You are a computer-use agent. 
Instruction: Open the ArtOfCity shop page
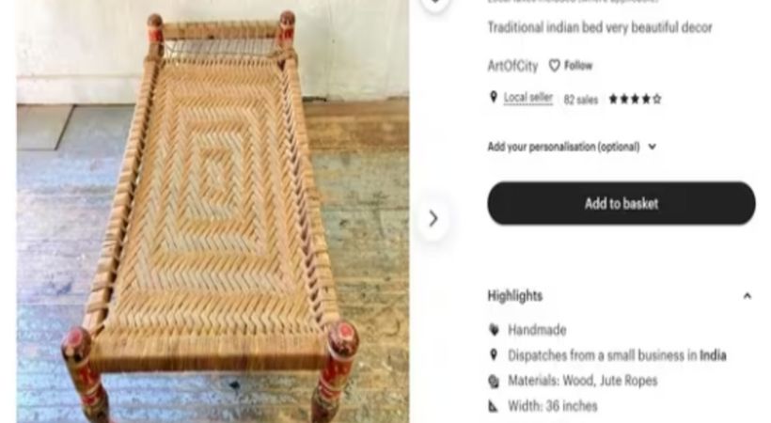512,66
